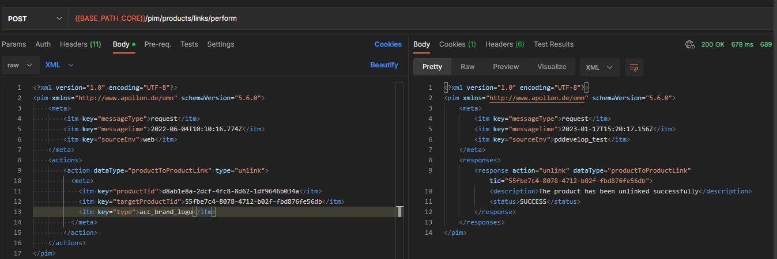Open response XML format dropdown
This screenshot has height=259, width=777.
(x=599, y=67)
